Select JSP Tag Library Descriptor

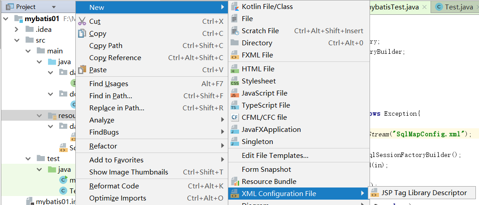(423, 193)
